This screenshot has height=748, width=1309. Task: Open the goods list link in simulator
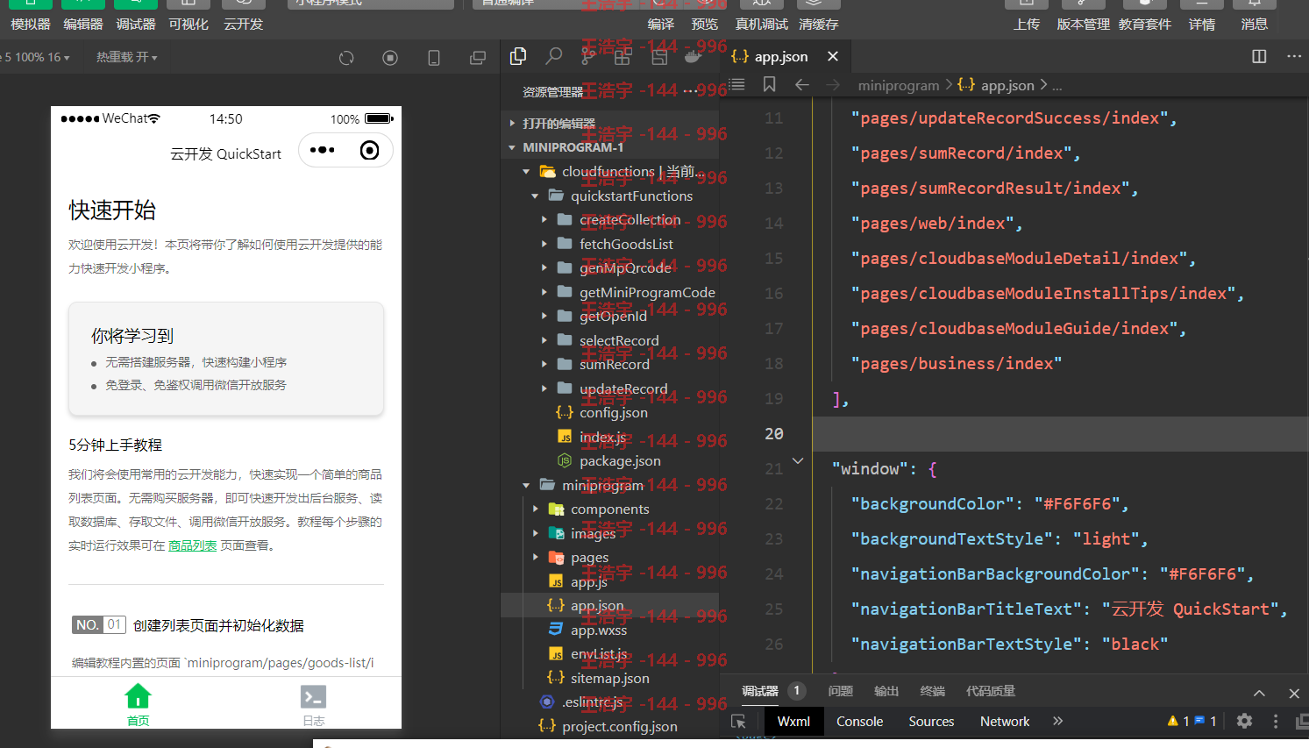(192, 545)
